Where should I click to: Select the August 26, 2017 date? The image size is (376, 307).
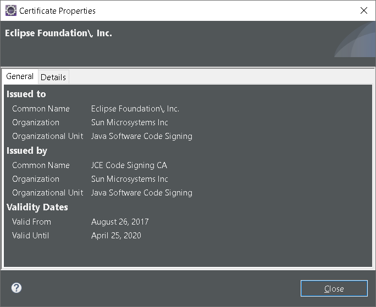coord(120,222)
